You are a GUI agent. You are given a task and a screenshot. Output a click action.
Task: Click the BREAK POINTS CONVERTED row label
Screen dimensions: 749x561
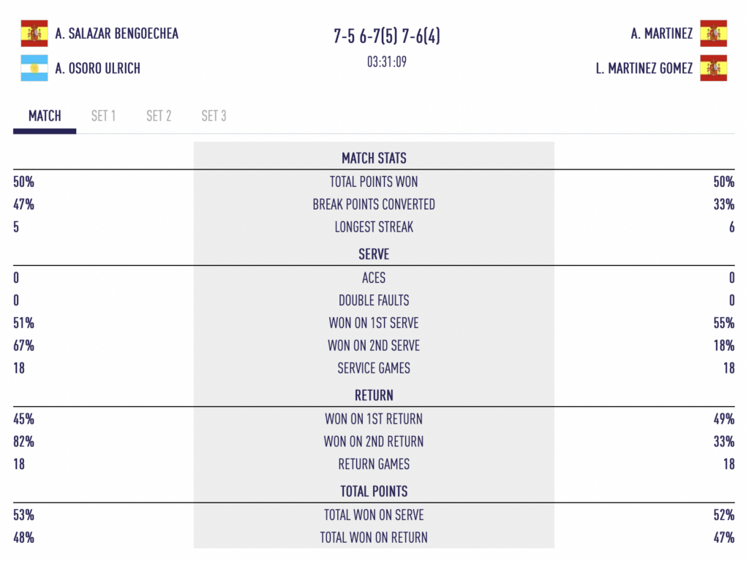pos(374,205)
